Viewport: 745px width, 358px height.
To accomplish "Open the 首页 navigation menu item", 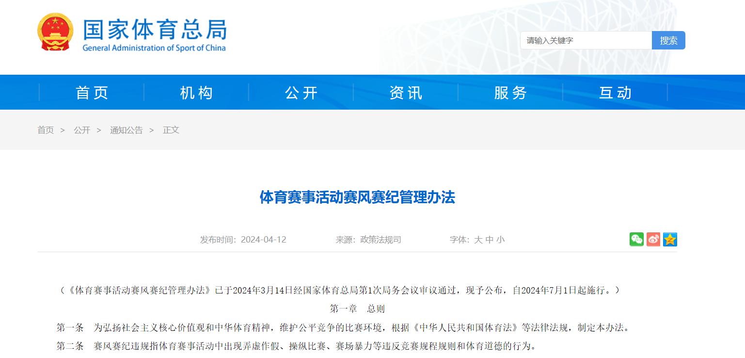I will [x=92, y=92].
